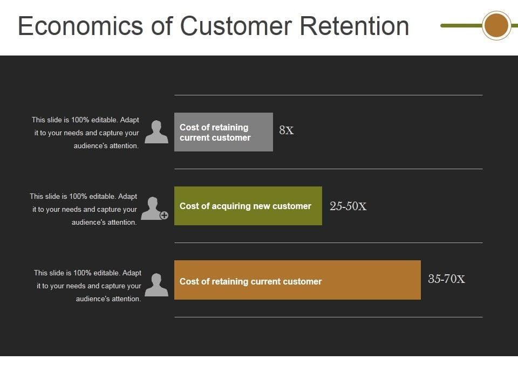Select the add-person icon beside the olive bar
Image resolution: width=518 pixels, height=388 pixels.
153,208
